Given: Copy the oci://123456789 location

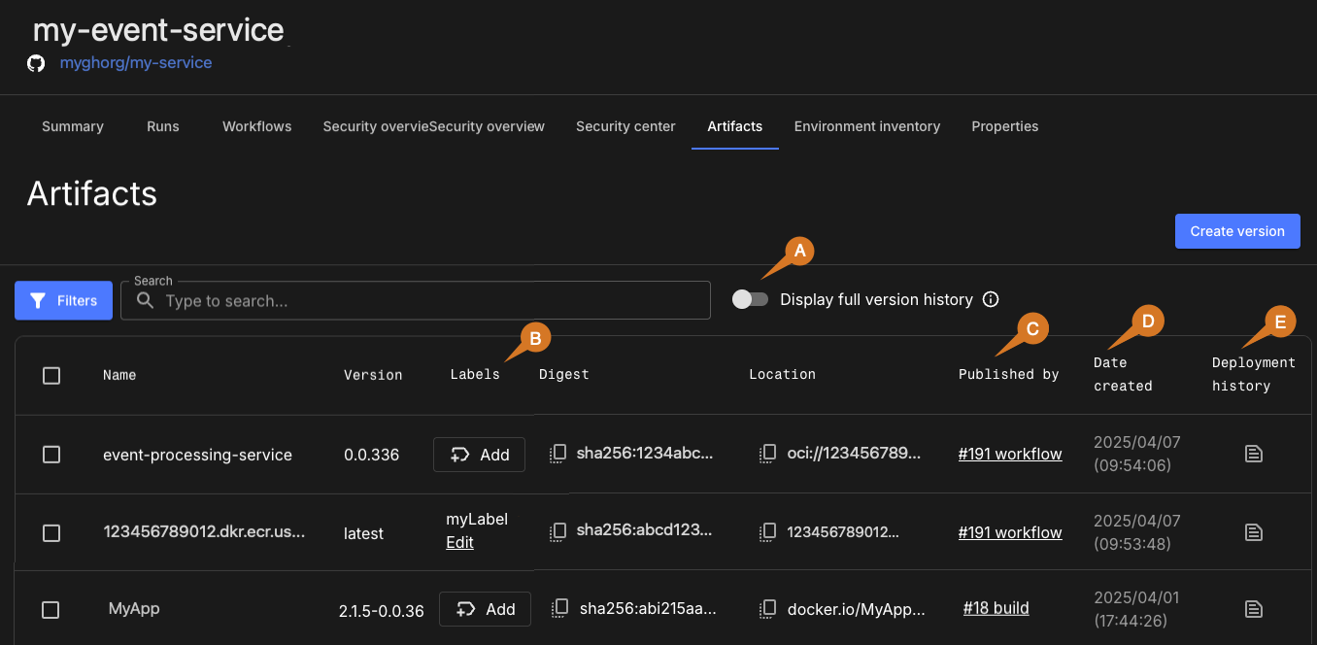Looking at the screenshot, I should click(768, 454).
